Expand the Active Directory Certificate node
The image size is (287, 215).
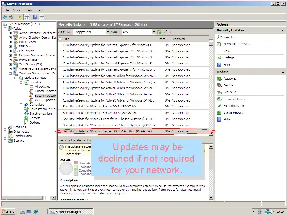click(10, 33)
